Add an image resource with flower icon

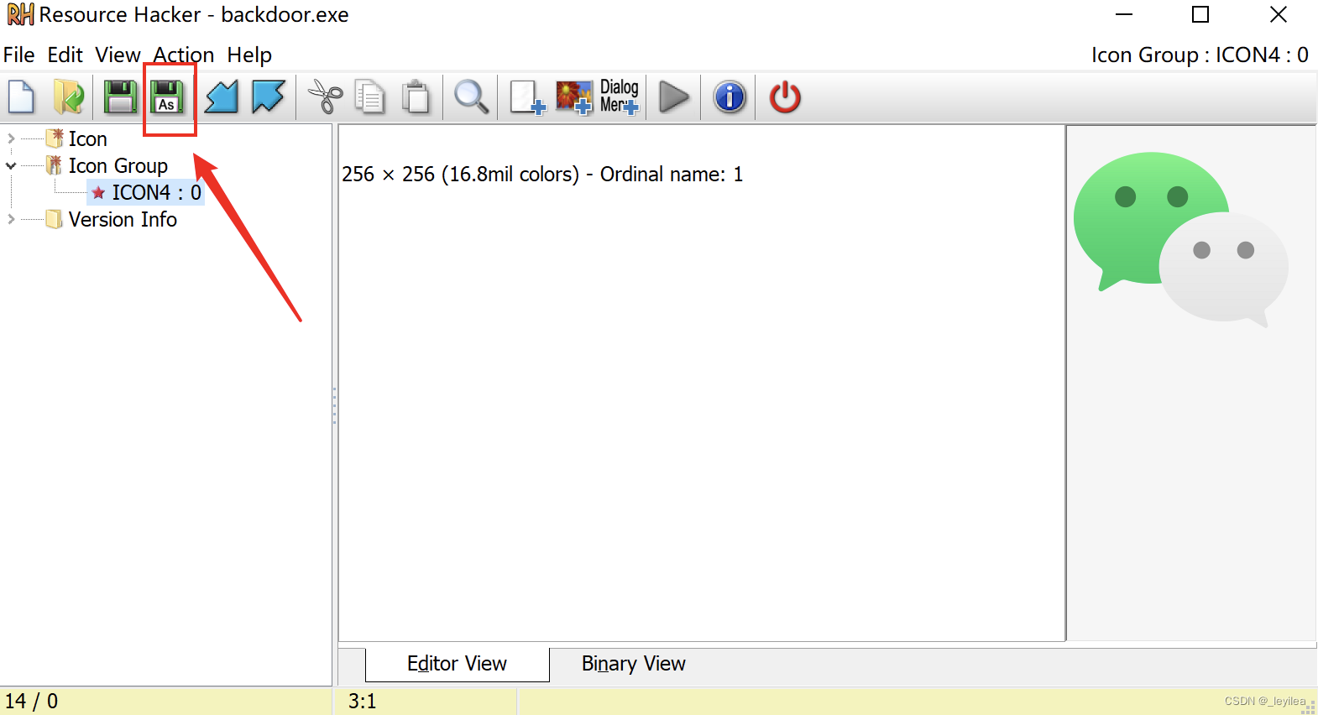574,97
